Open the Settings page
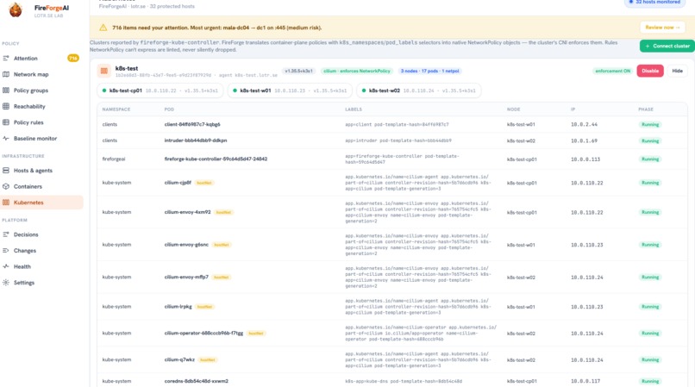The height and width of the screenshot is (387, 695). tap(24, 283)
